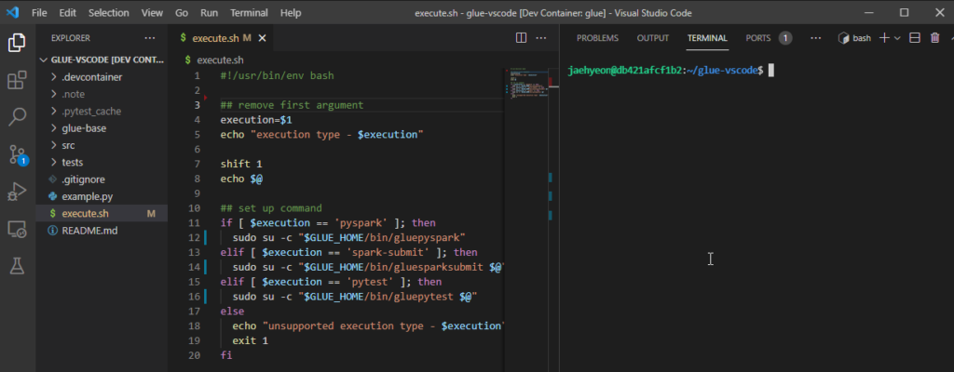Switch to the PROBLEMS panel tab
The height and width of the screenshot is (372, 954).
point(597,38)
